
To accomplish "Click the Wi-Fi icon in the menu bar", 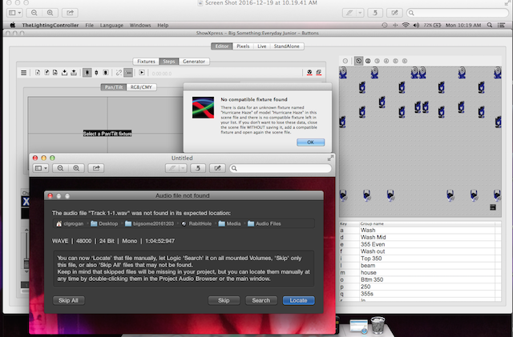I will click(x=406, y=25).
